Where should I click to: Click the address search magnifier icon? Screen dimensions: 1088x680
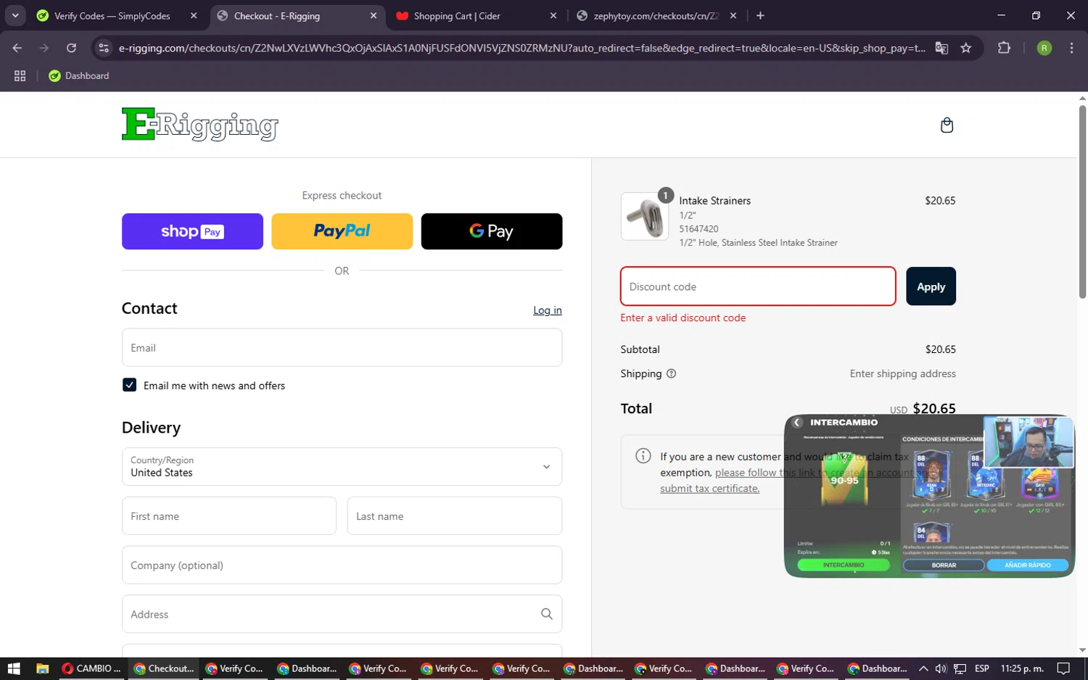click(x=547, y=614)
